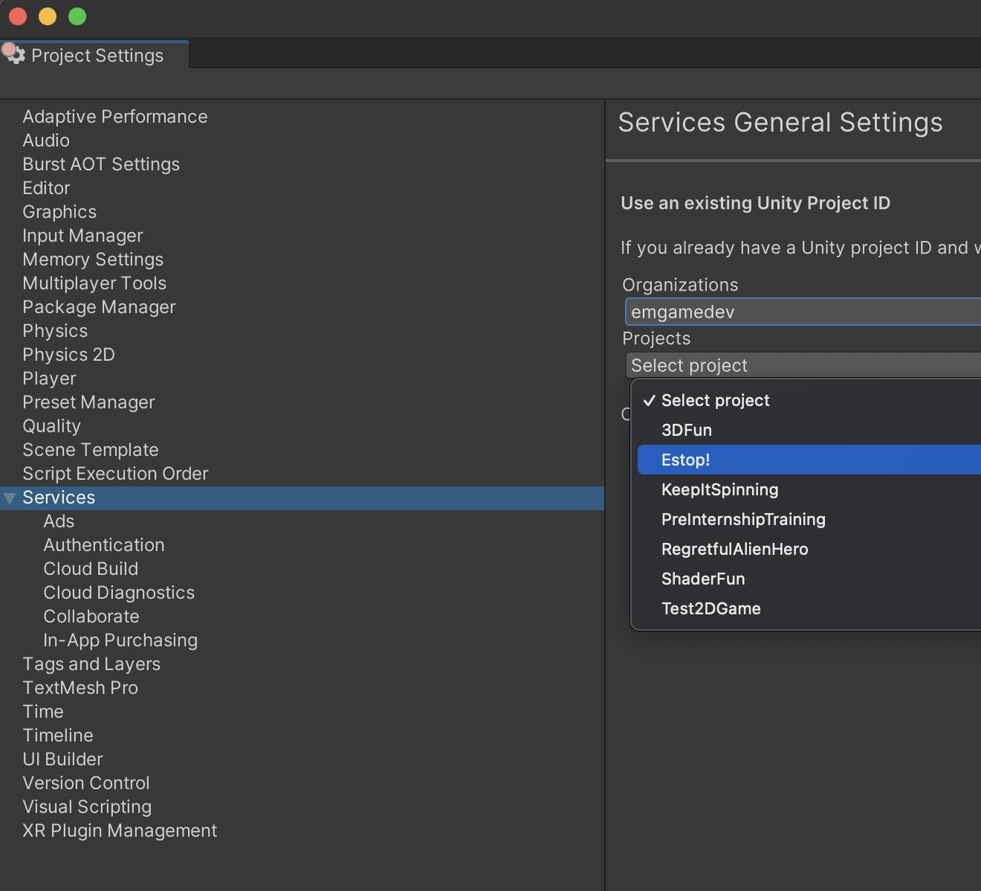Open Ads under Services

(x=59, y=521)
